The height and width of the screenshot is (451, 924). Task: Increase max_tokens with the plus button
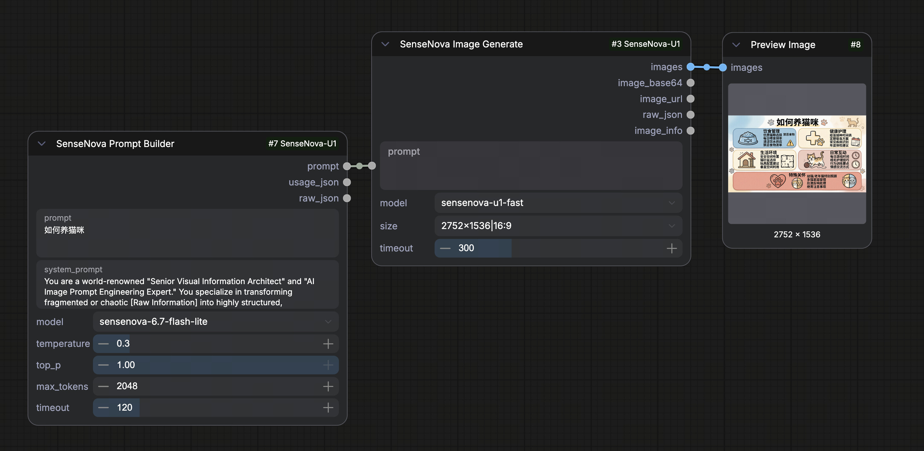click(x=328, y=386)
